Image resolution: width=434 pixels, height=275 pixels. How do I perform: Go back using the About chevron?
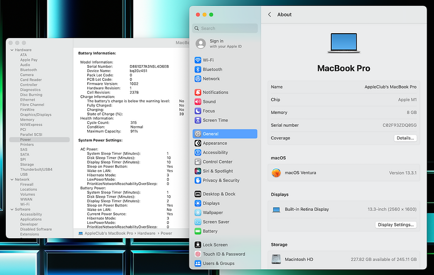(x=270, y=14)
